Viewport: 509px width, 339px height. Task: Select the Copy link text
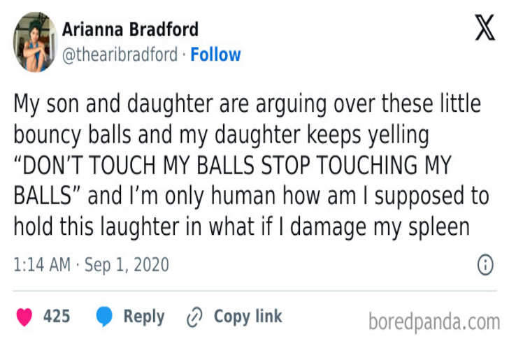pyautogui.click(x=248, y=317)
